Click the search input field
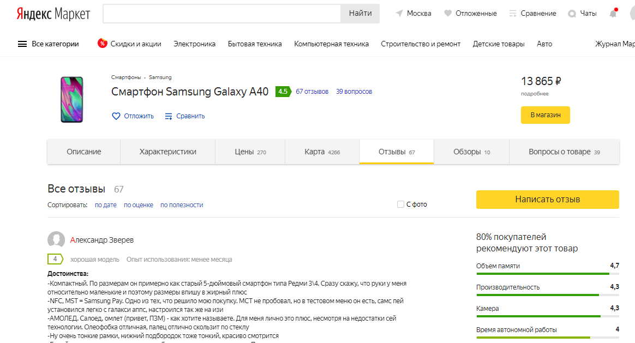The height and width of the screenshot is (343, 635). 221,14
